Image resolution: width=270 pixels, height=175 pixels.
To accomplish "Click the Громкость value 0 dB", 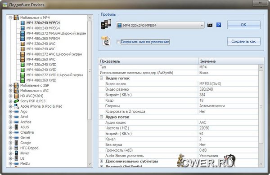I will pyautogui.click(x=203, y=150).
